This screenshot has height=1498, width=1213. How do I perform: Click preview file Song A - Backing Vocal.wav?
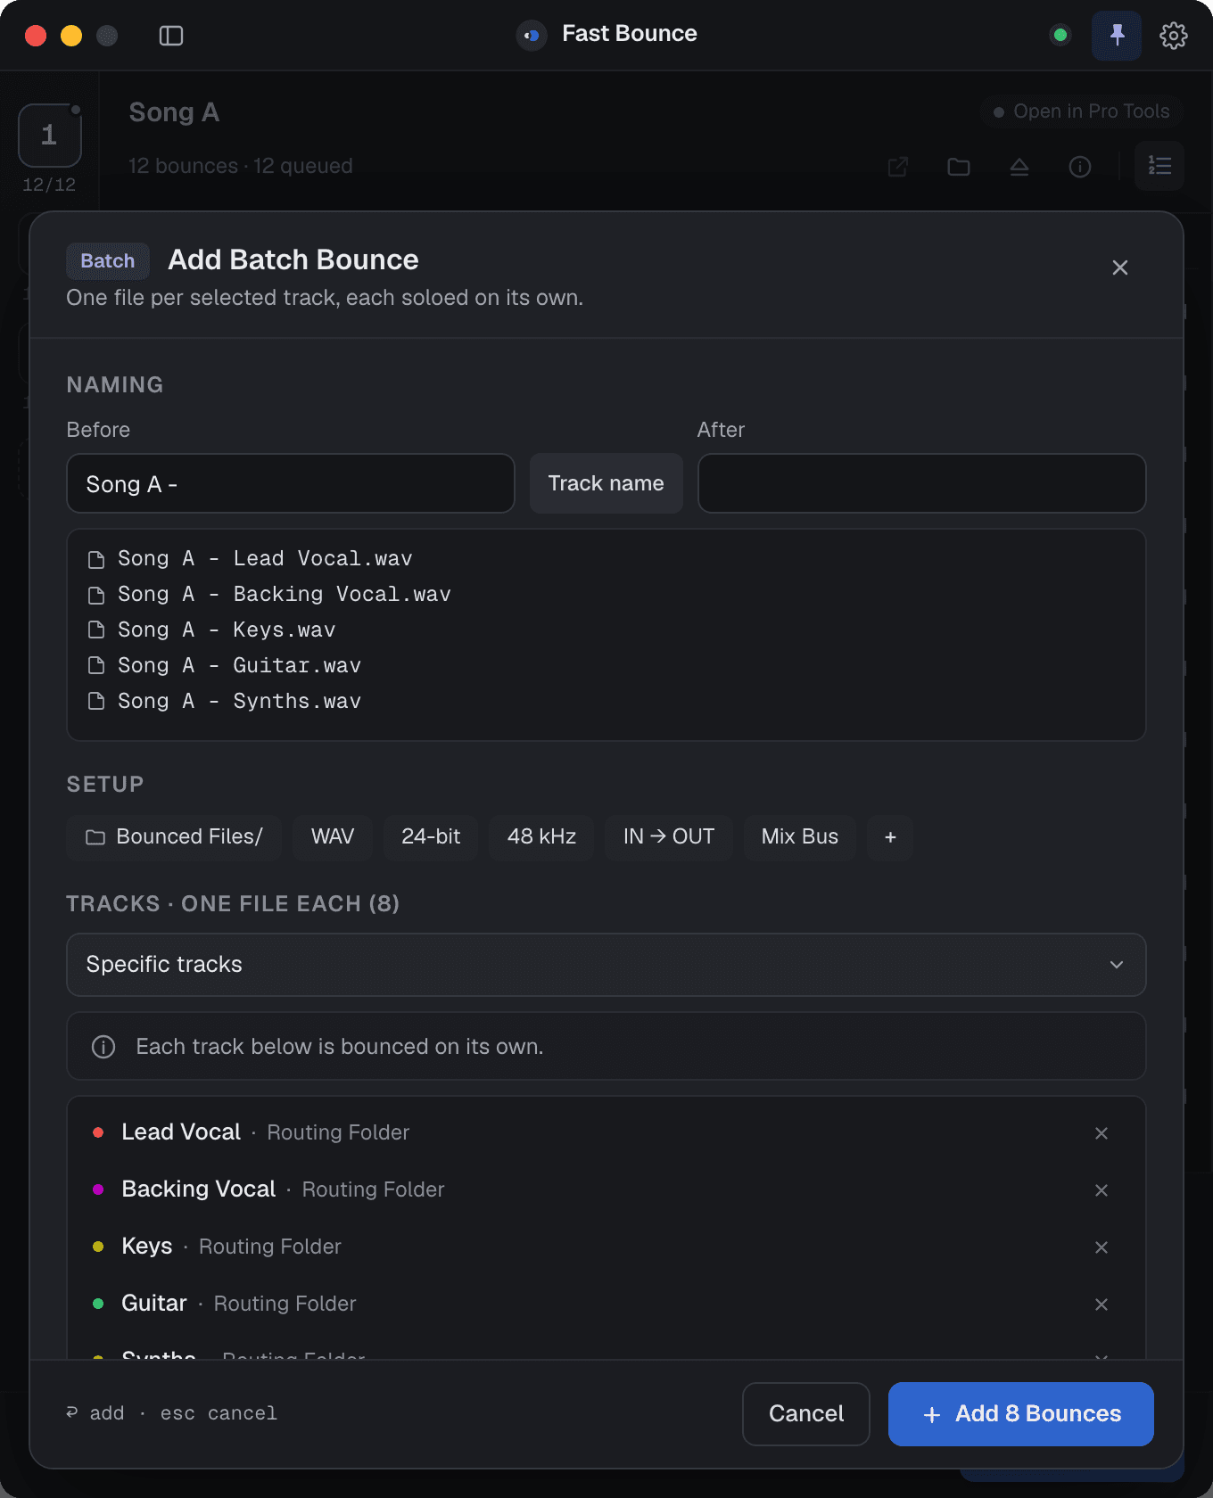click(269, 595)
